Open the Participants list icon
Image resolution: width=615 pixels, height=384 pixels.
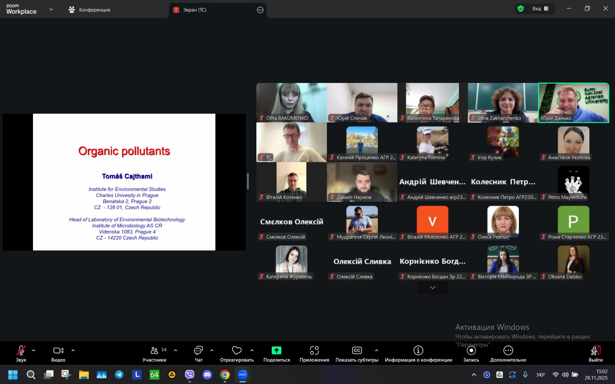click(155, 351)
